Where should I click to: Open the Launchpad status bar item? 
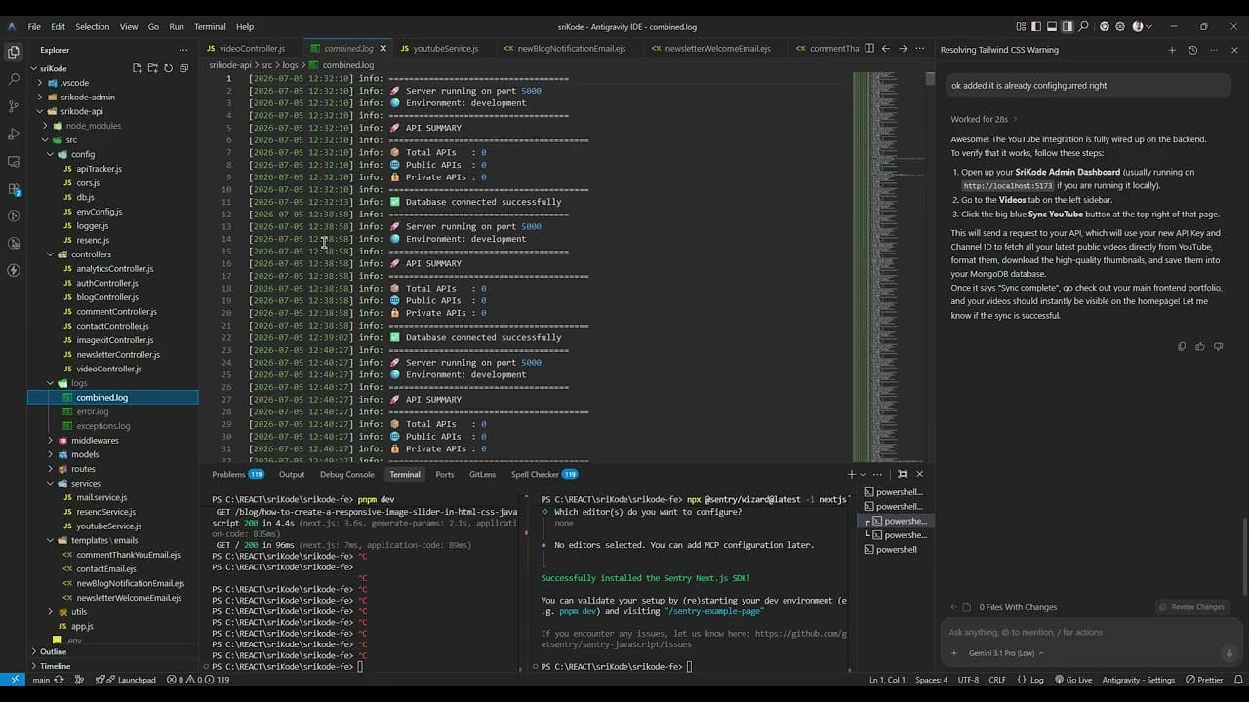coord(126,680)
